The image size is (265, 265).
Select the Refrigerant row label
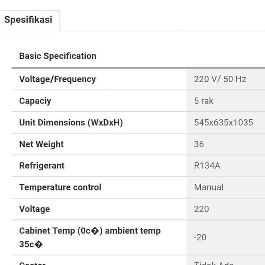tap(42, 166)
